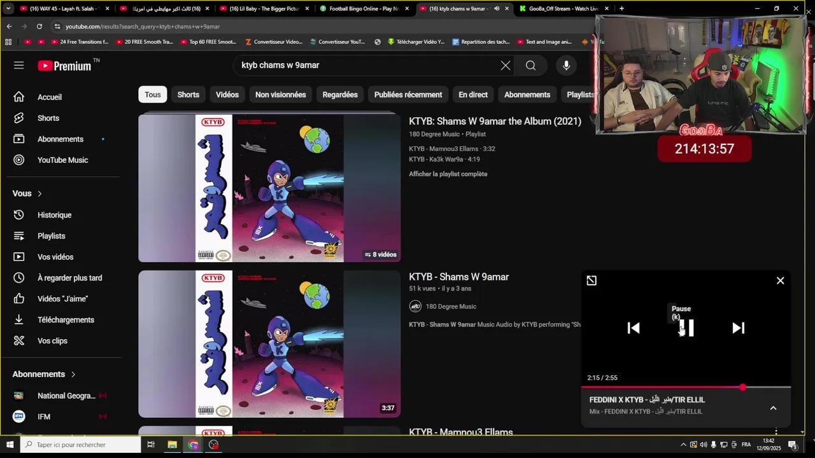Viewport: 815px width, 458px height.
Task: Switch to Lil Baby - The Bigger Picture tab
Action: click(264, 9)
